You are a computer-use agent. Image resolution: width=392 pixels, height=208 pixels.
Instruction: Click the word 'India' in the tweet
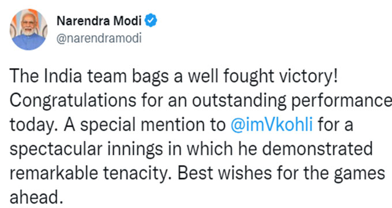[63, 76]
